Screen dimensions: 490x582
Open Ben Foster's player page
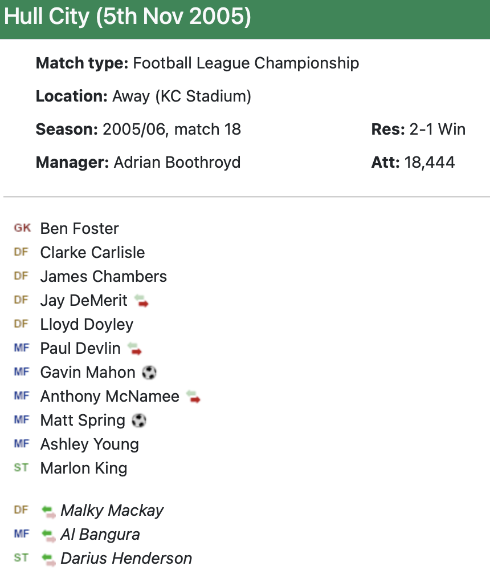[x=79, y=229]
